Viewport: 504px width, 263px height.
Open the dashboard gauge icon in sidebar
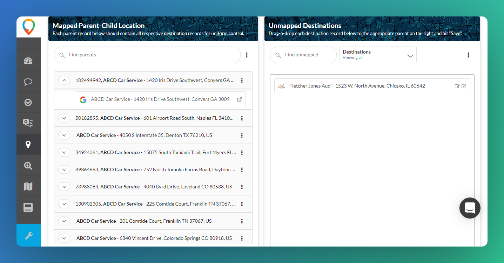coord(28,61)
